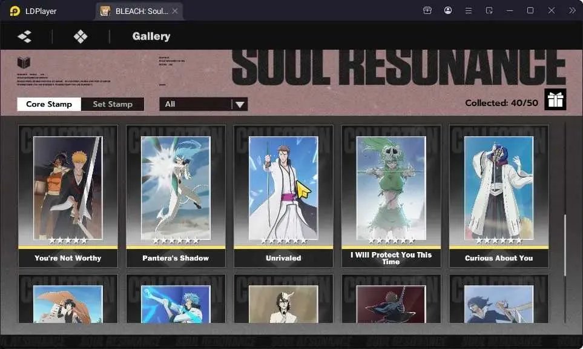Click the You're Not Worthy label
583x349 pixels.
click(68, 258)
